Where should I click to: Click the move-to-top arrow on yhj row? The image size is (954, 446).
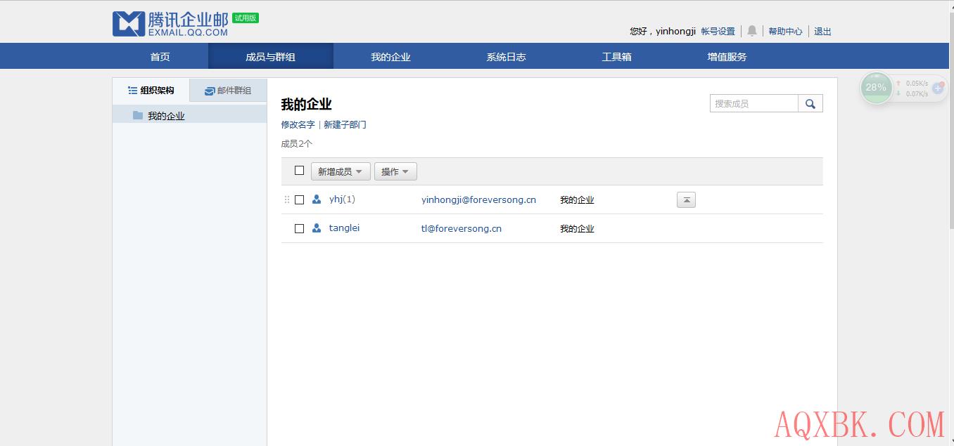686,200
